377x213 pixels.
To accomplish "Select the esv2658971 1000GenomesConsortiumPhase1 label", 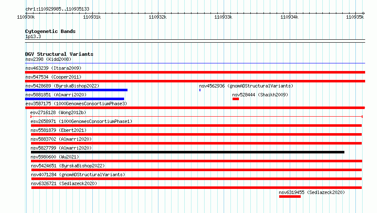I will point(81,121).
